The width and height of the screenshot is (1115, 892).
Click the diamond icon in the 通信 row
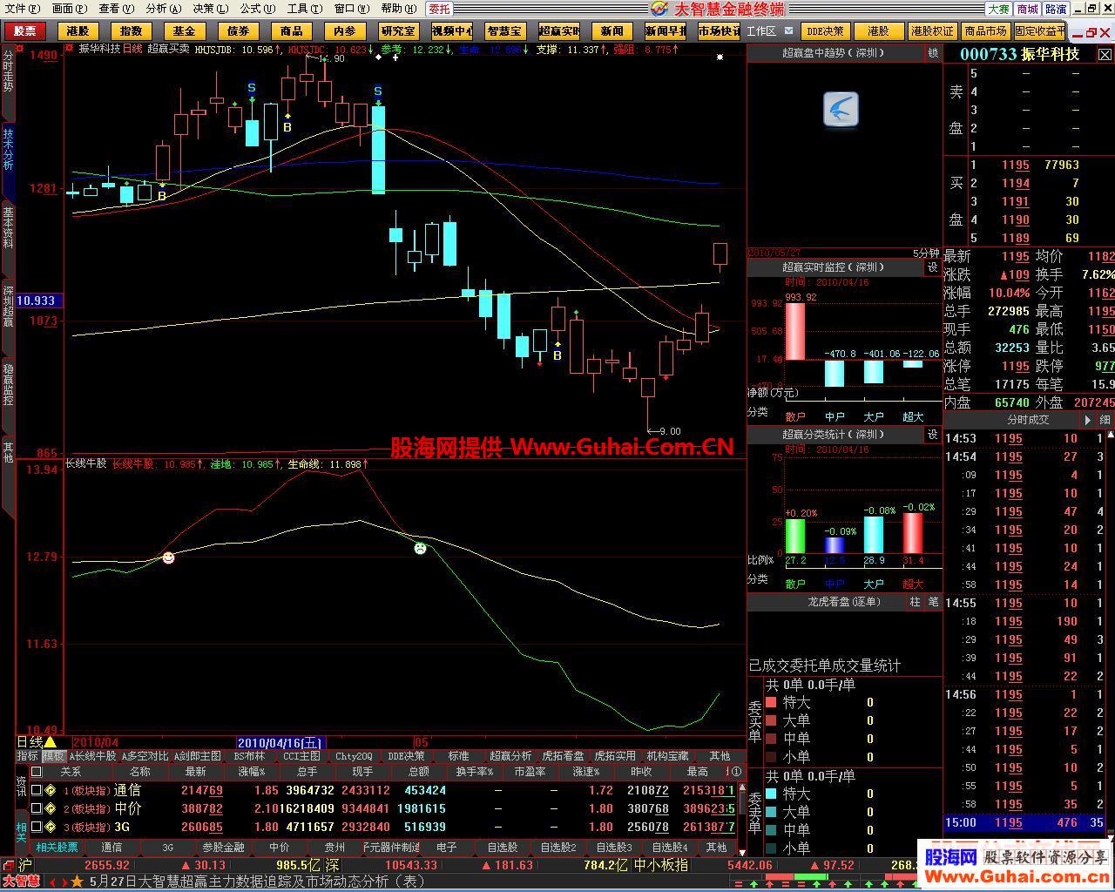[51, 790]
